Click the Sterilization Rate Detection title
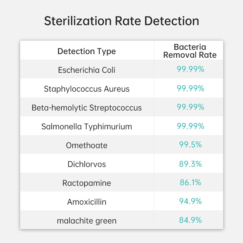Viewport: 243px width, 243px height. [122, 21]
